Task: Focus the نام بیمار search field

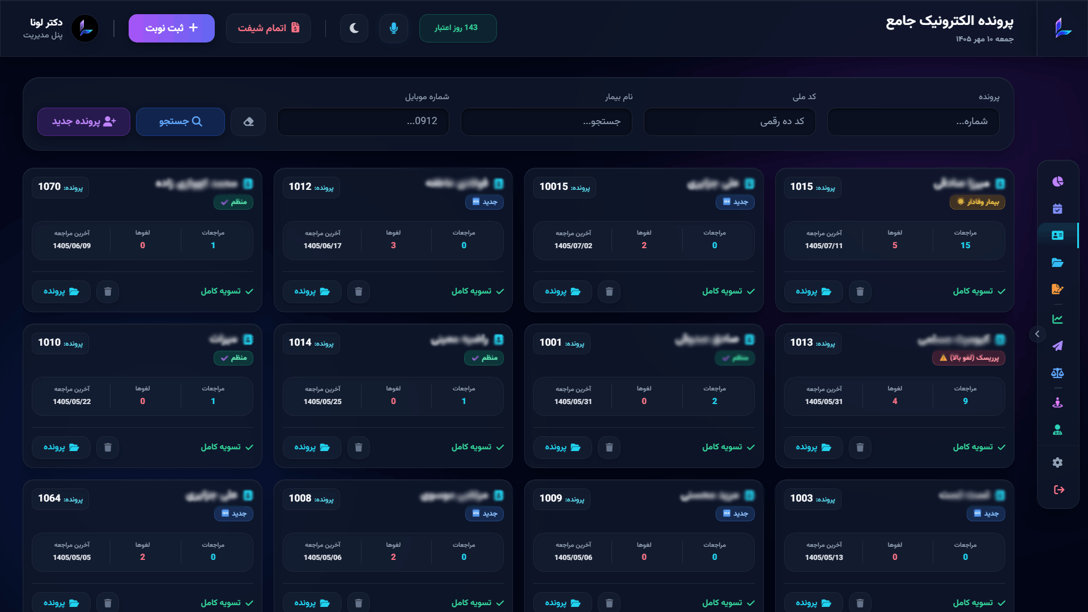Action: [546, 122]
